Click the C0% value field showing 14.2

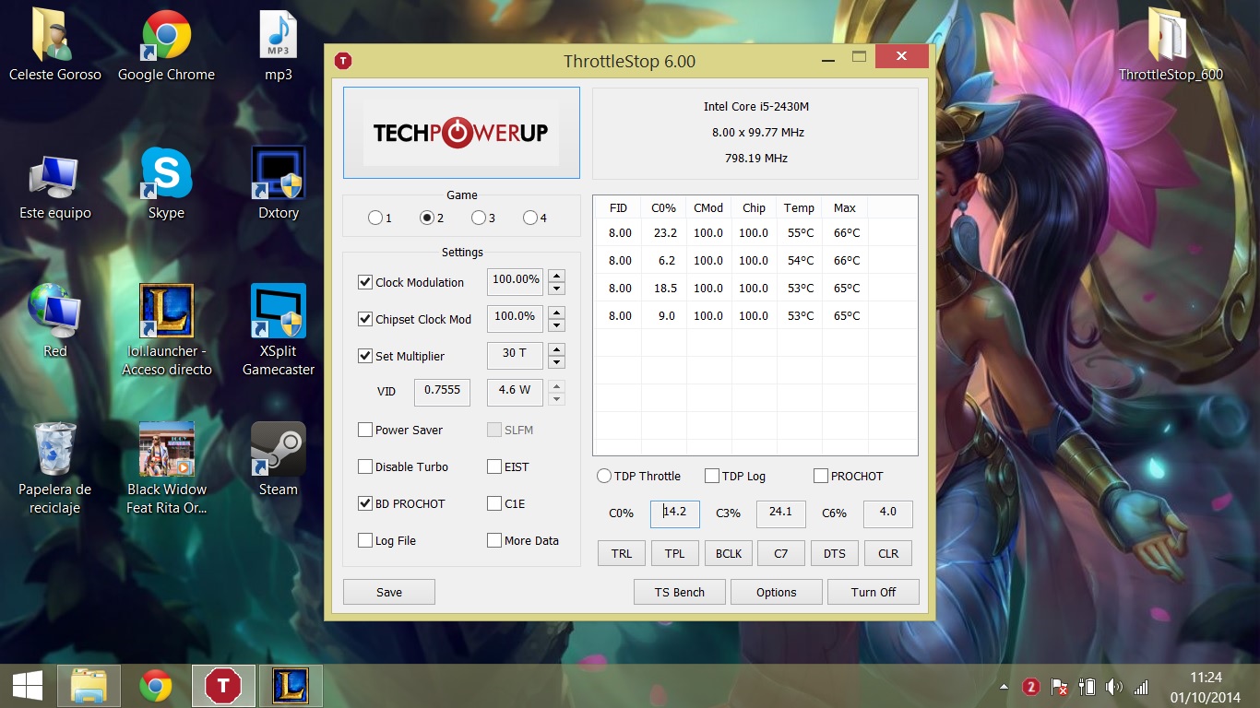tap(675, 513)
